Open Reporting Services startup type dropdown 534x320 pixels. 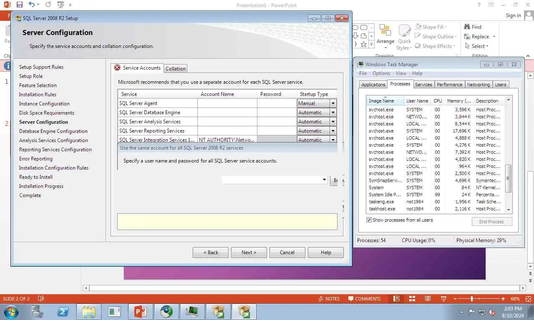coord(333,131)
